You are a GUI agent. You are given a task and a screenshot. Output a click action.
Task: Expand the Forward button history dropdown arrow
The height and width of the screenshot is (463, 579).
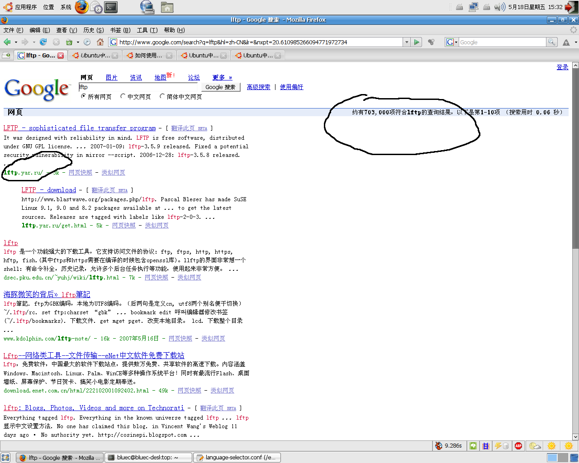point(33,42)
